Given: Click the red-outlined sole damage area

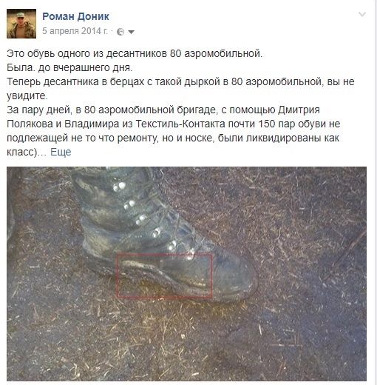Looking at the screenshot, I should click(x=165, y=275).
